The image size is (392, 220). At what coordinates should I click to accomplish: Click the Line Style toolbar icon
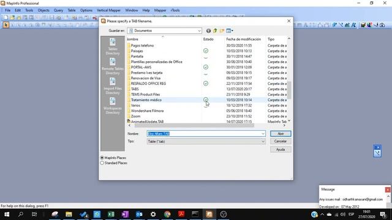point(341,25)
